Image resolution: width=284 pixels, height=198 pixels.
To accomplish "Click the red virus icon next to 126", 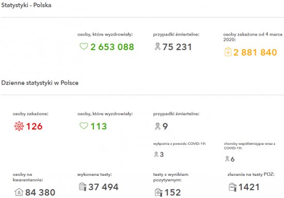I will coord(19,126).
